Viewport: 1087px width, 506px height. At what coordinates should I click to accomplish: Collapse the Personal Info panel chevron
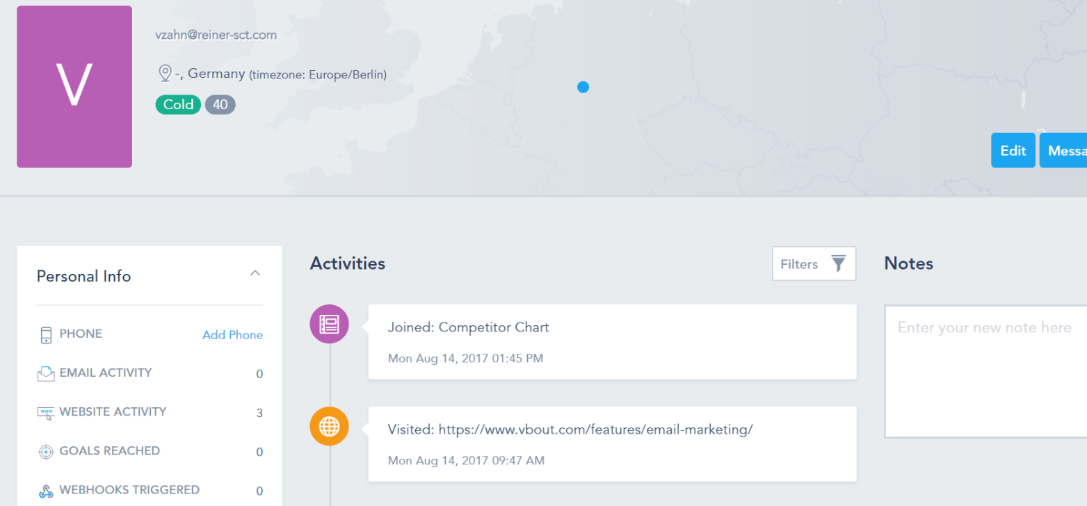(255, 273)
